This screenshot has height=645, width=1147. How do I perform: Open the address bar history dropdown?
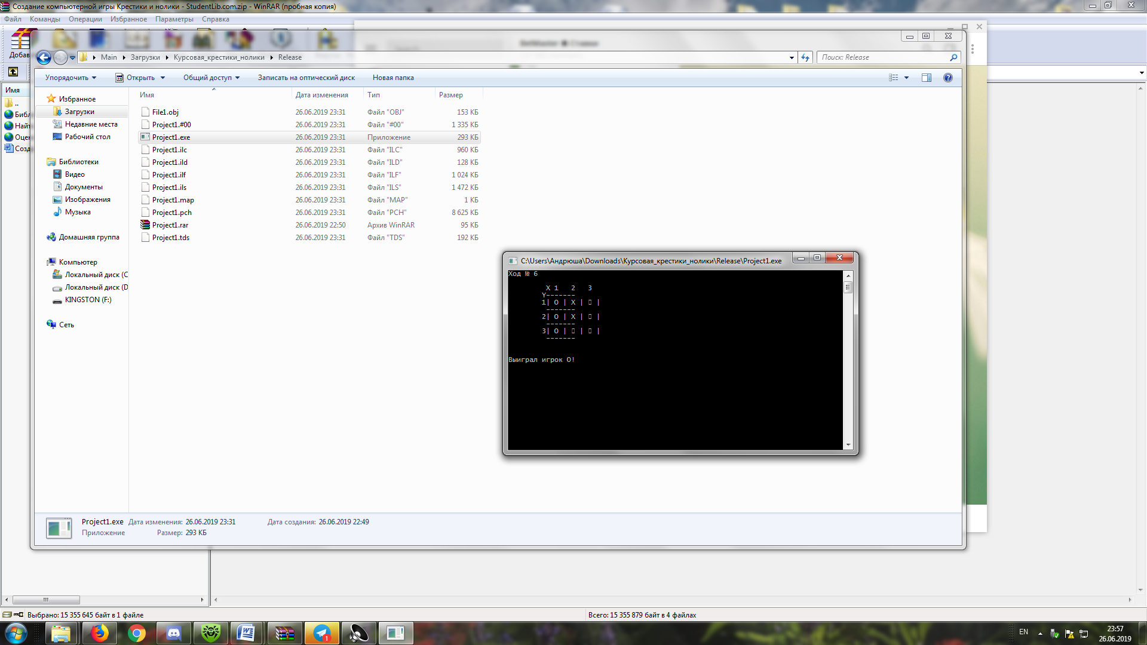tap(792, 58)
